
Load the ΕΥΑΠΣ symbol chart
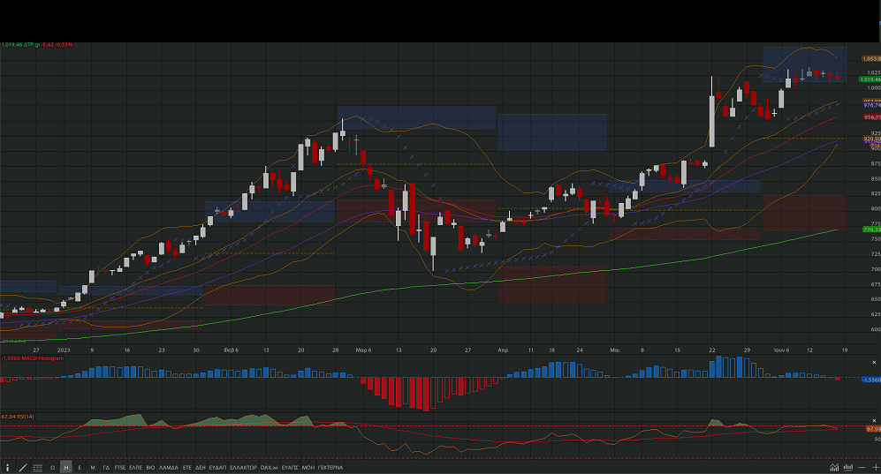tap(290, 467)
